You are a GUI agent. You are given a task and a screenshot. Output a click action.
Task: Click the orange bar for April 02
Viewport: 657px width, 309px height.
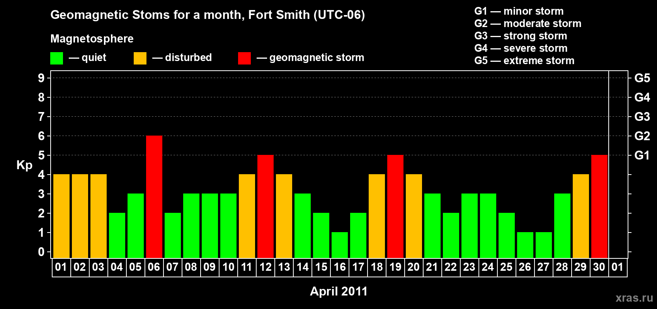point(80,216)
